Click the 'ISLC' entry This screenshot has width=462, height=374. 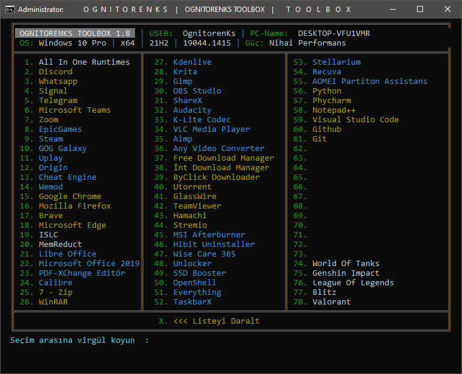point(49,235)
